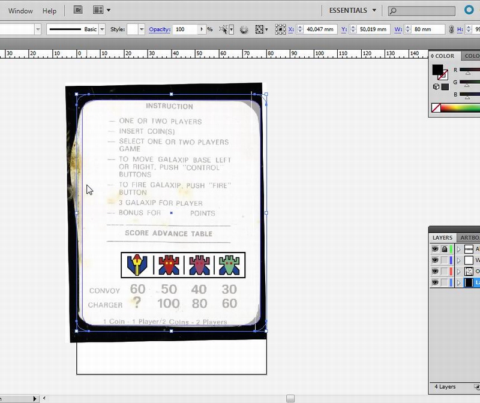Select the LAYERS panel tab
This screenshot has width=480, height=403.
click(442, 237)
